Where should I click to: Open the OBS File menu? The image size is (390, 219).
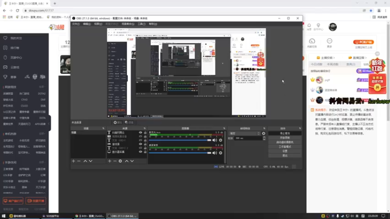coord(76,24)
